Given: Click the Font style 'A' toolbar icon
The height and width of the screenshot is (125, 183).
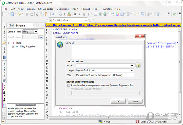Looking at the screenshot, I should pos(53,14).
